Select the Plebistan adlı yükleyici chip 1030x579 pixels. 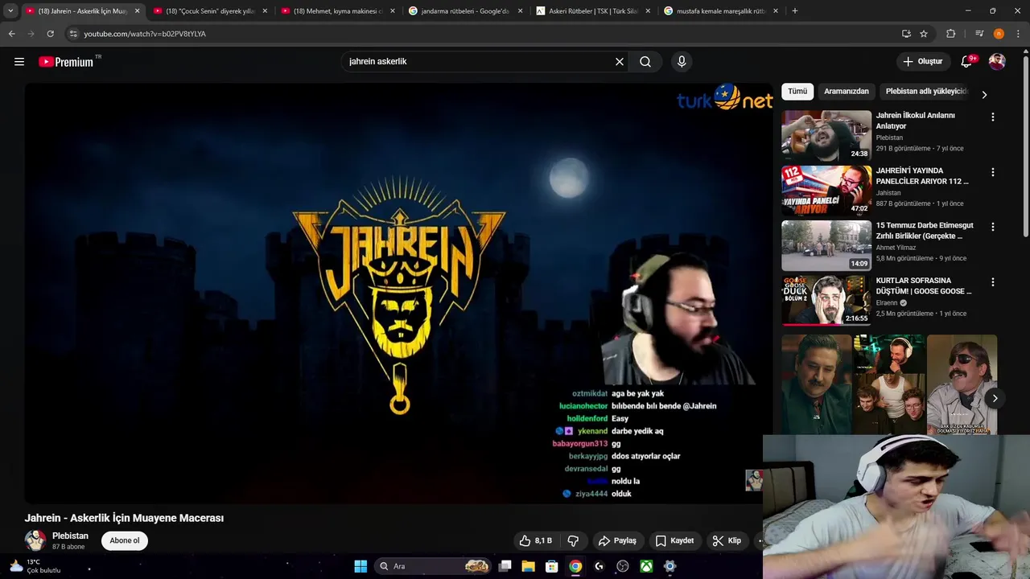[x=926, y=92]
